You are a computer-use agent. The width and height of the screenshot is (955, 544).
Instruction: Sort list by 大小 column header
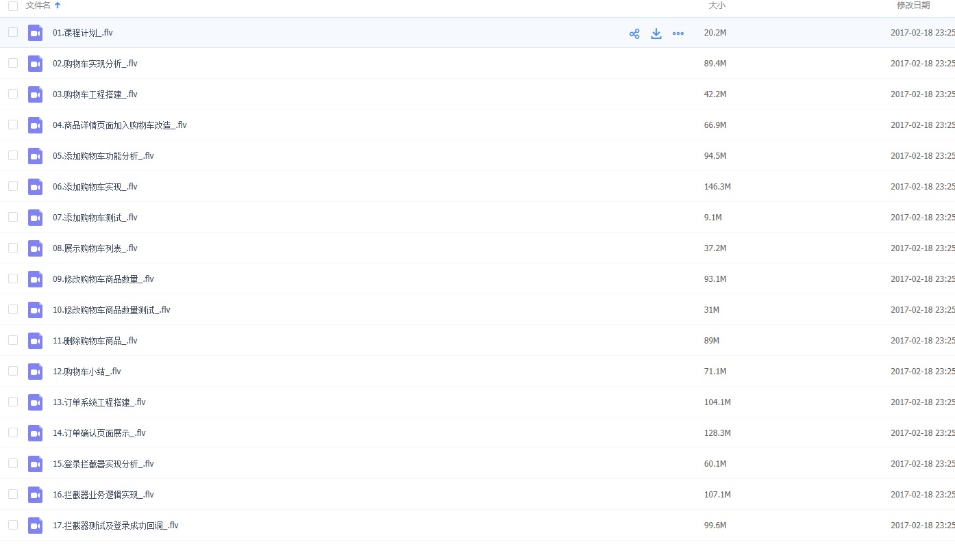[717, 5]
